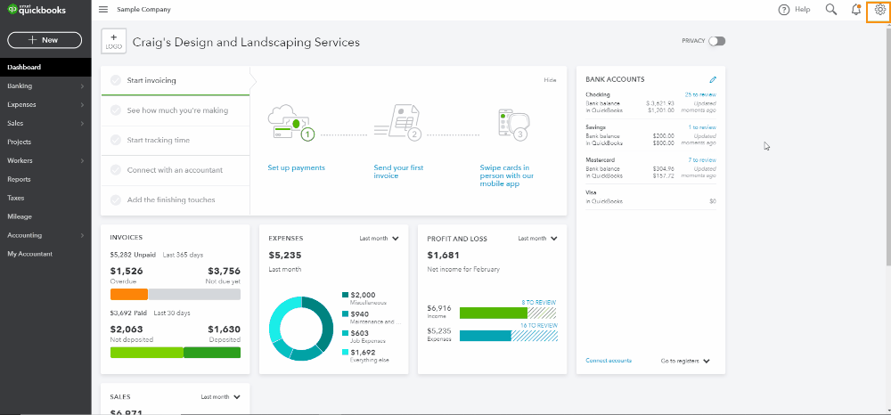Click the light green Not deposited bar
This screenshot has height=415, width=891.
(147, 353)
